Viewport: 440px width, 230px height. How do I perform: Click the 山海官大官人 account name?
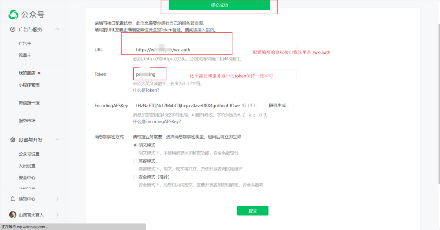click(x=31, y=215)
